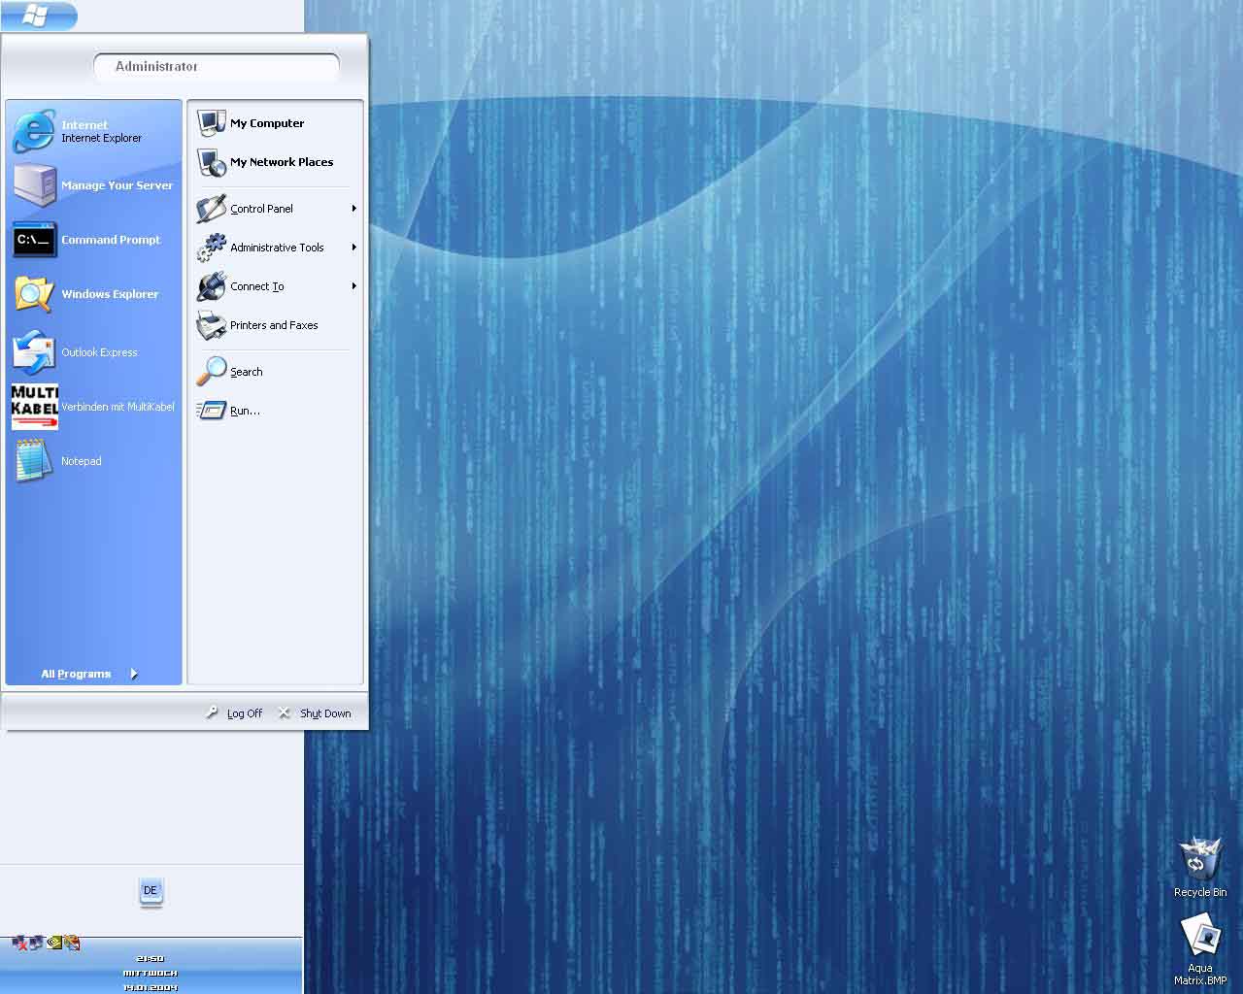Expand the Control Panel submenu
The width and height of the screenshot is (1243, 994).
pyautogui.click(x=276, y=209)
